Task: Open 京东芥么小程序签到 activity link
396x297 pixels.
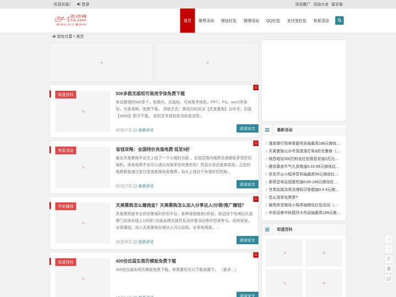Action: tap(304, 174)
